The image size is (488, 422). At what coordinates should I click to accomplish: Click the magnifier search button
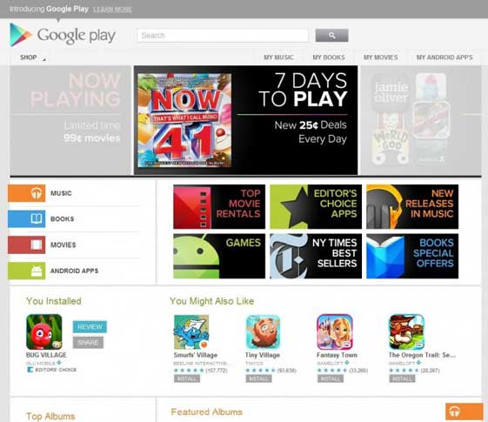click(x=331, y=36)
